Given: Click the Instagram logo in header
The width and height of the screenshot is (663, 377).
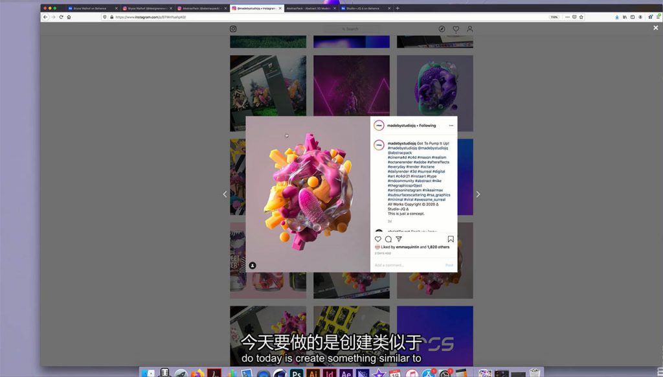Looking at the screenshot, I should (x=233, y=29).
